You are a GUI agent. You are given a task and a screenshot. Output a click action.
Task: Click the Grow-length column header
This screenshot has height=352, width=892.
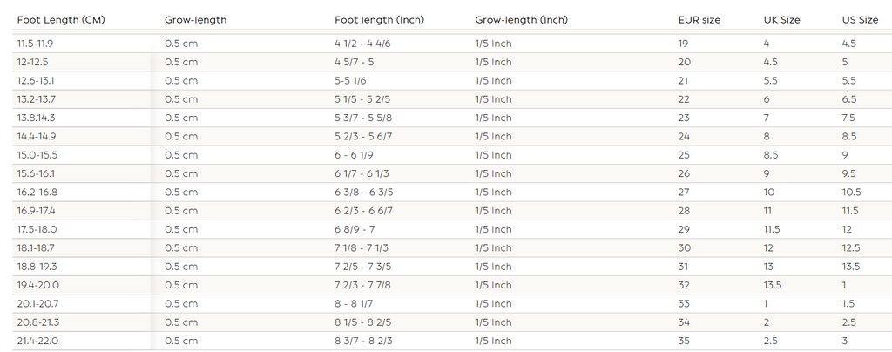(195, 20)
